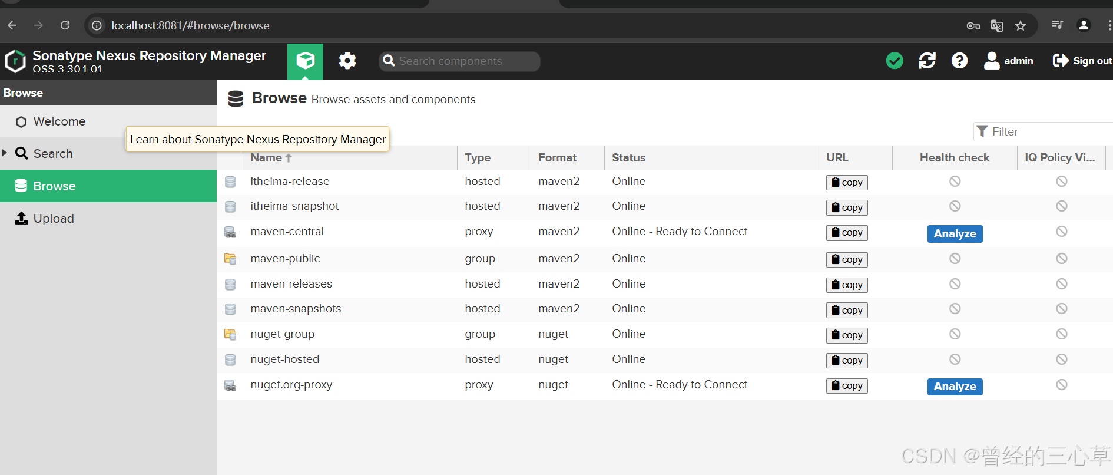Open the nuget.org-proxy repository
The image size is (1113, 475).
pyautogui.click(x=291, y=385)
